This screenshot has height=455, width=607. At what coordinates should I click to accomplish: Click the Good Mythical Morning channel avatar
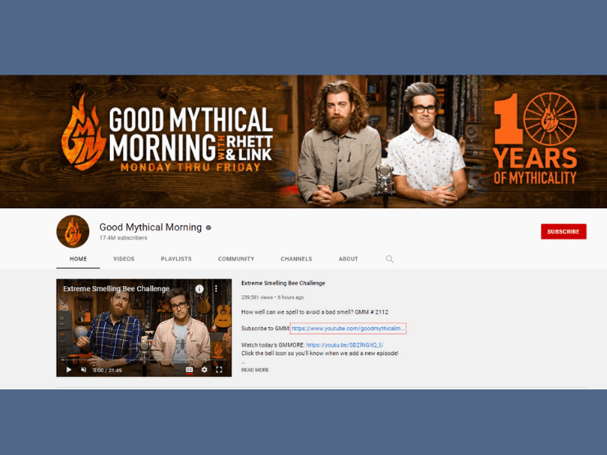coord(73,231)
